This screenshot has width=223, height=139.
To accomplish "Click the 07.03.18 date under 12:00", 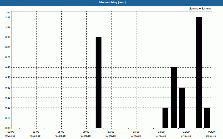I will [x=110, y=136].
